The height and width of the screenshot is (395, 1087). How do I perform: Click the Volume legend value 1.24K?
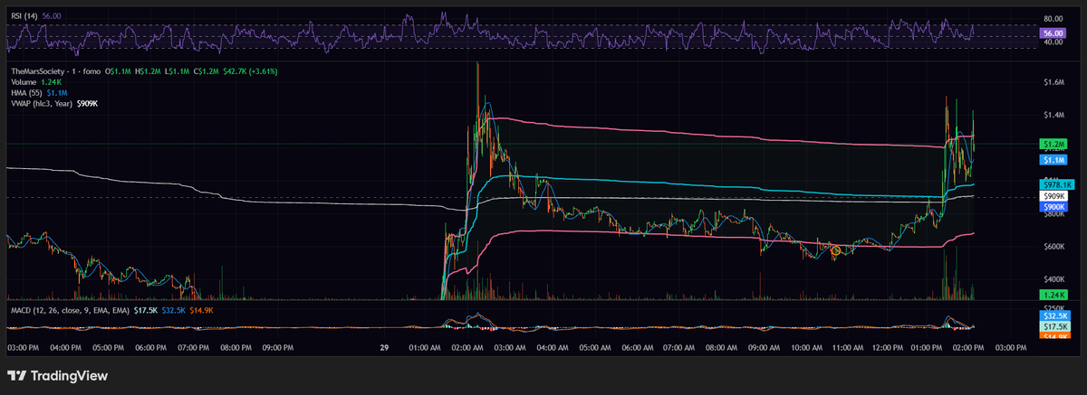tap(52, 81)
